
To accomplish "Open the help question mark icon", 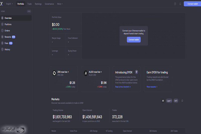I will click(x=175, y=4).
